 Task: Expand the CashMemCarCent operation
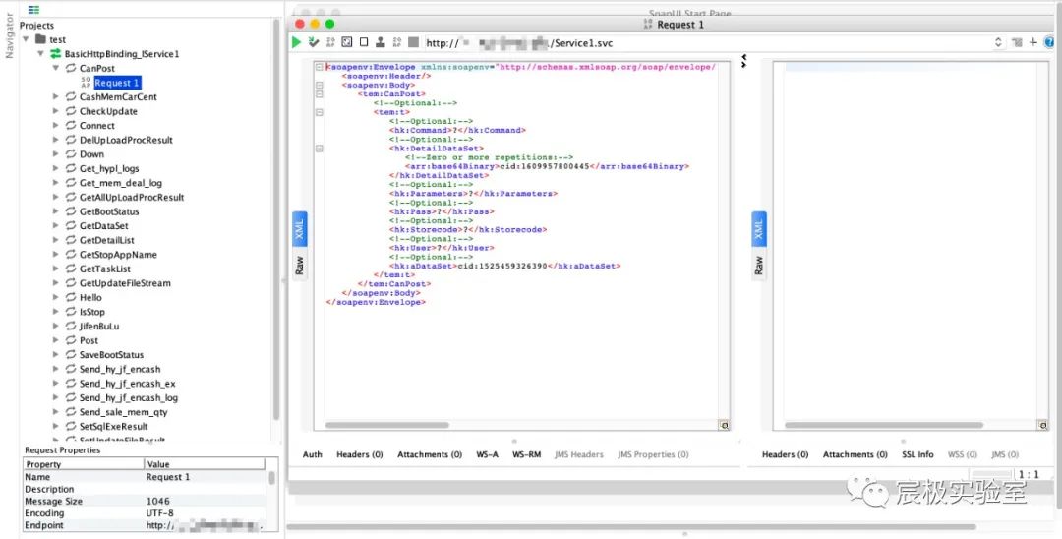[x=55, y=96]
